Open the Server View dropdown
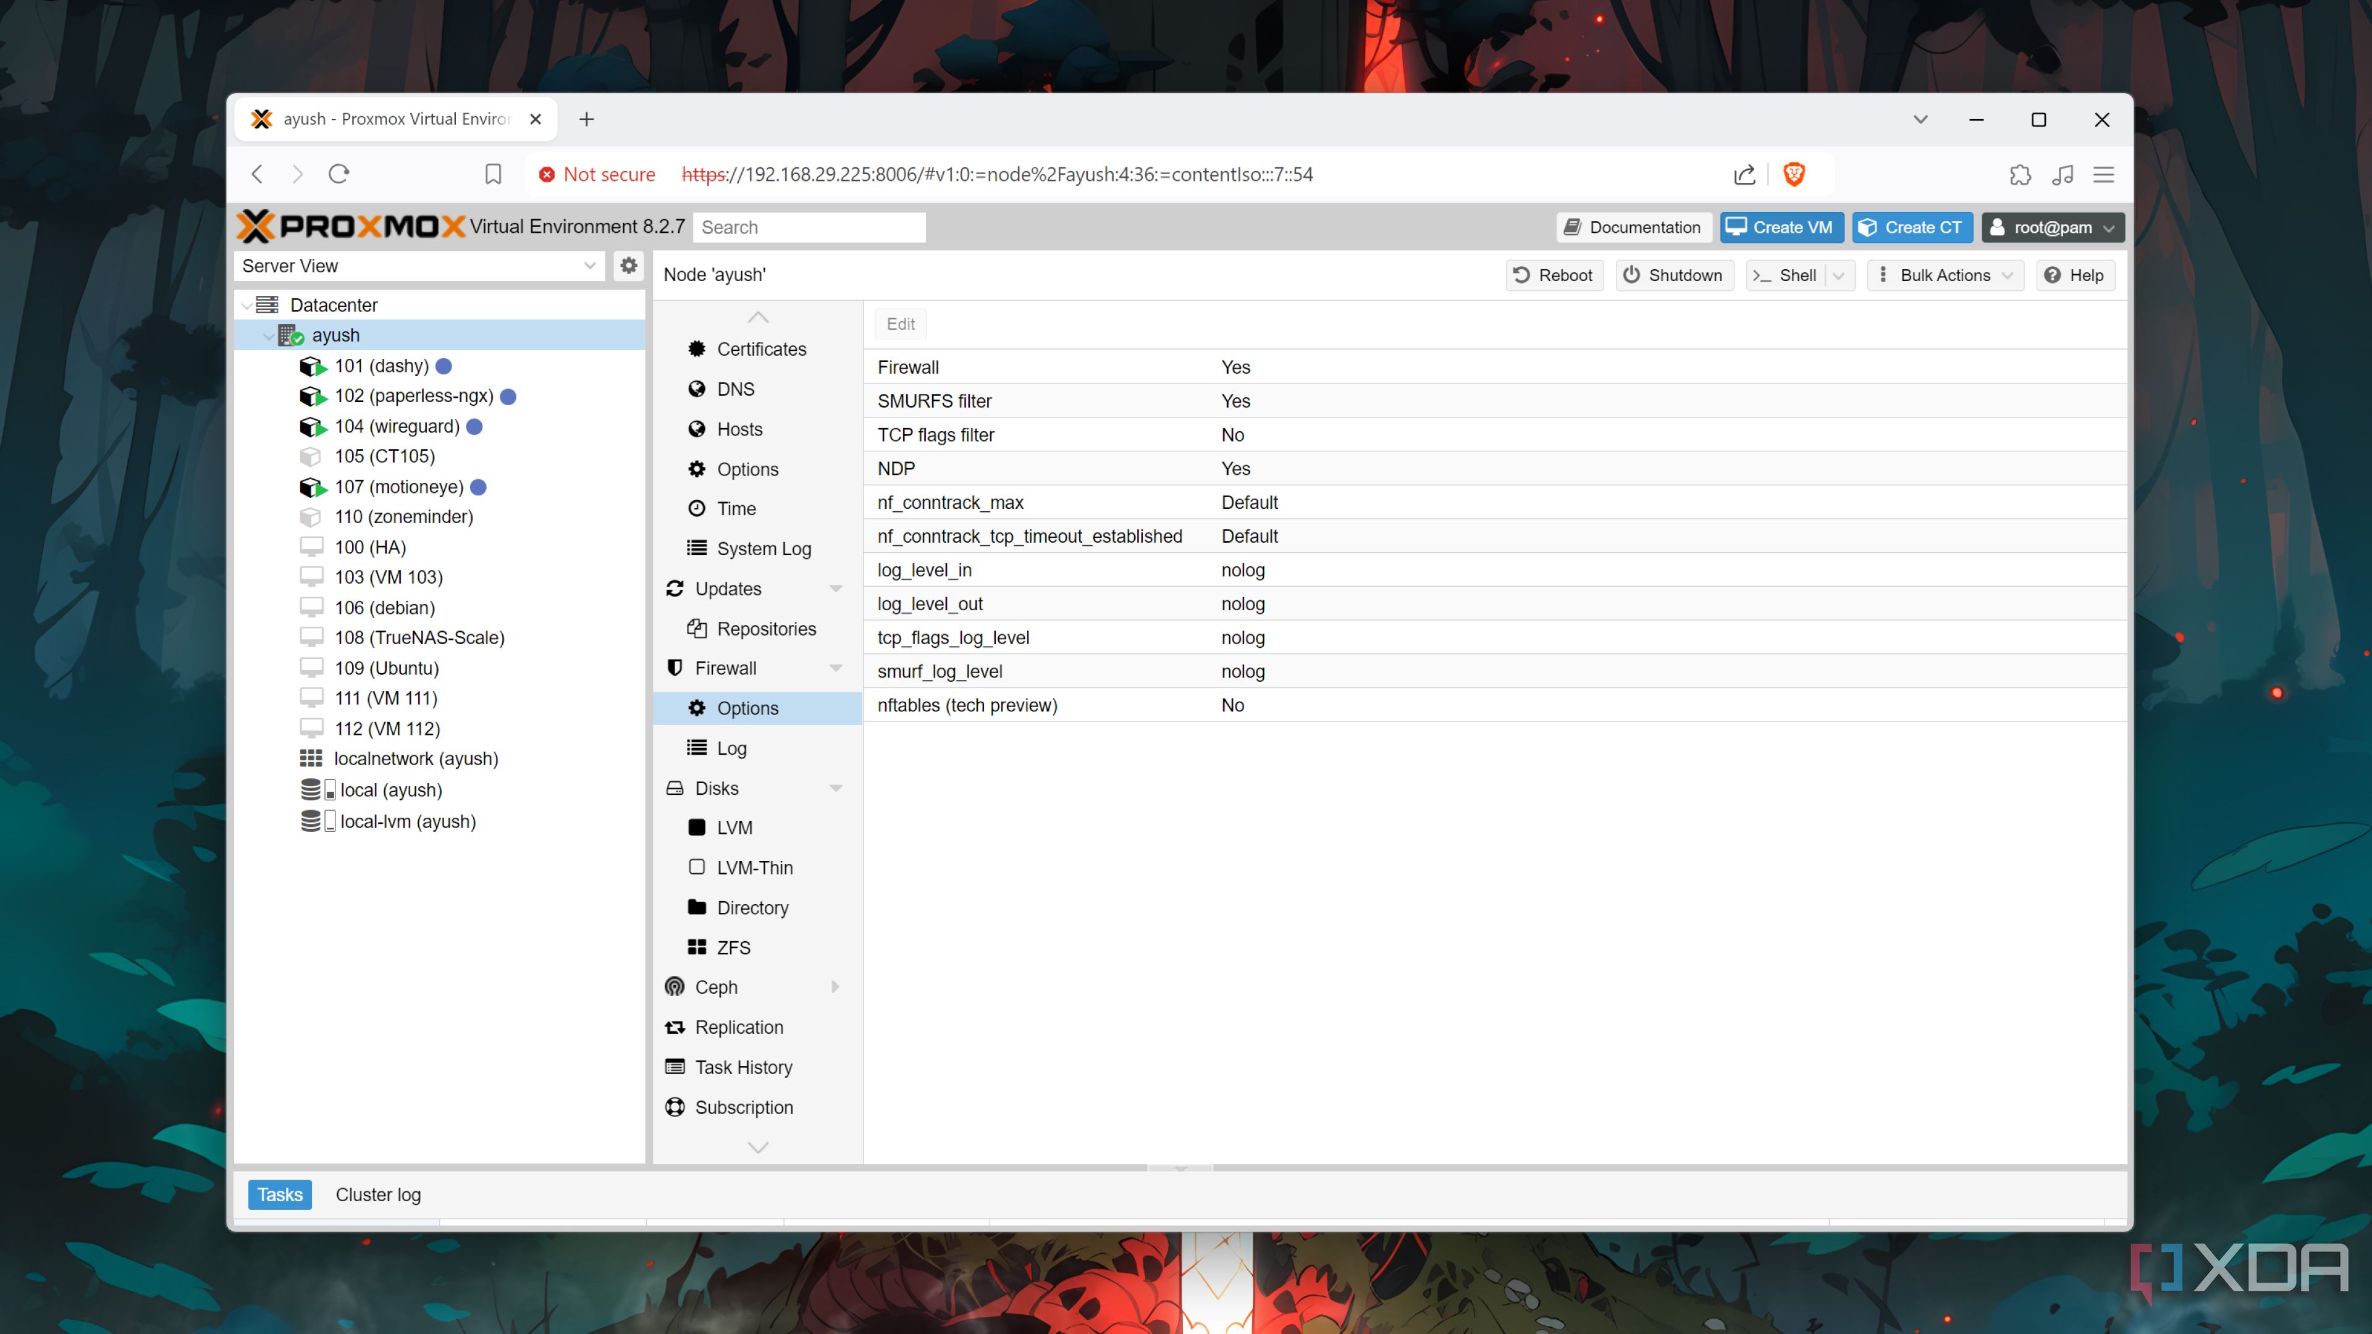Image resolution: width=2372 pixels, height=1334 pixels. coord(589,266)
